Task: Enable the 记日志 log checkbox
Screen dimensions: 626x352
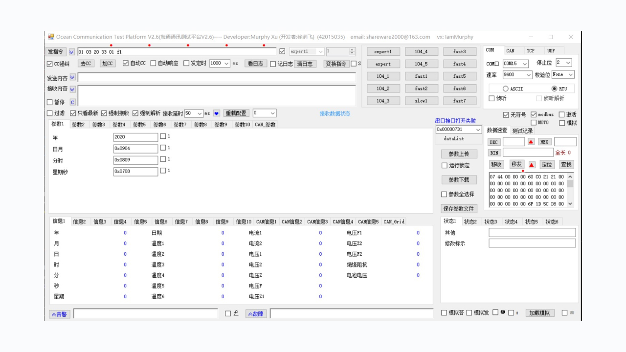Action: click(273, 64)
